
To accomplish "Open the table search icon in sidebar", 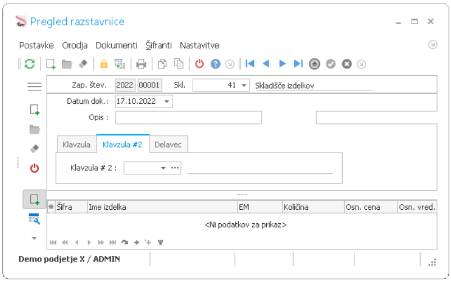I will point(34,219).
